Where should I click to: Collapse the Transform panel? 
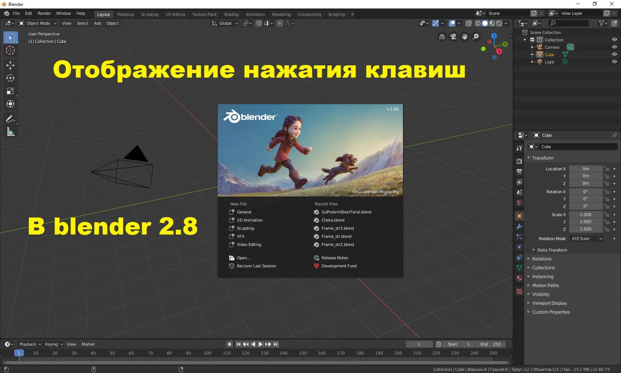[543, 158]
